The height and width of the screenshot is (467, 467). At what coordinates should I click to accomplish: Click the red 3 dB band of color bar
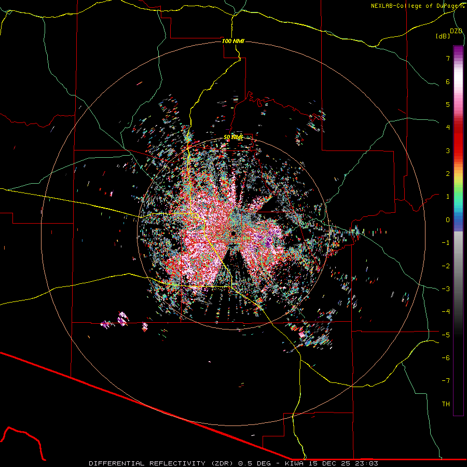pyautogui.click(x=458, y=146)
